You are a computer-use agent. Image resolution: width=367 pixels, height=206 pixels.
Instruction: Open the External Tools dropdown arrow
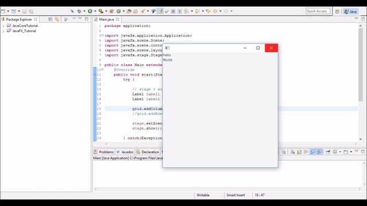point(106,11)
